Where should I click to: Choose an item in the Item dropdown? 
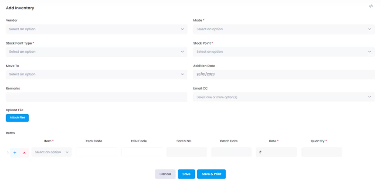click(x=52, y=152)
